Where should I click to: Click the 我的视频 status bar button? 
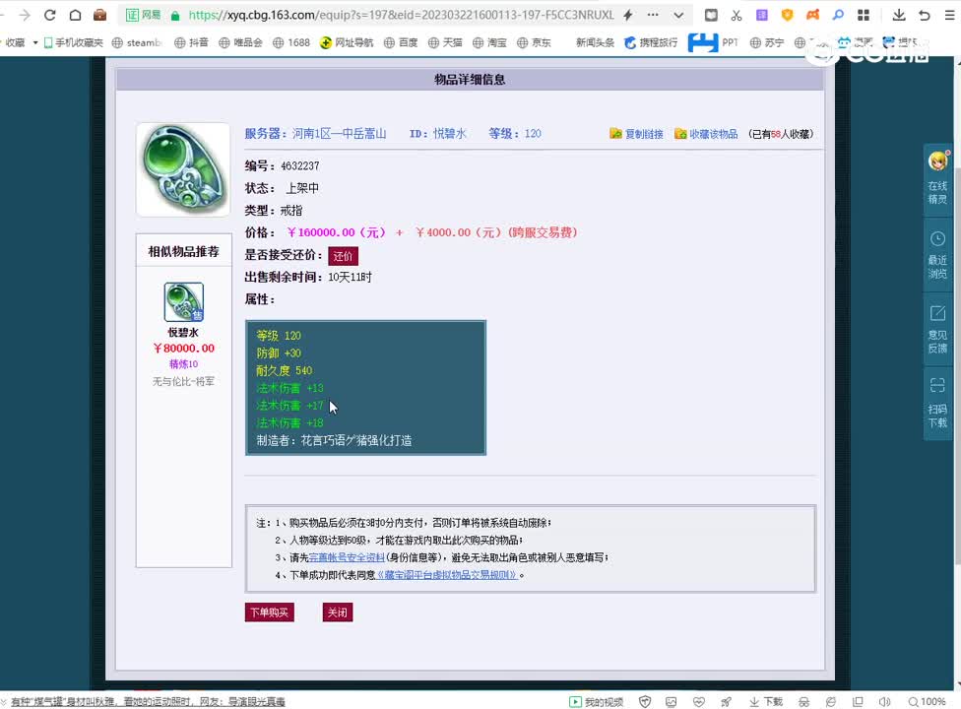(x=596, y=702)
